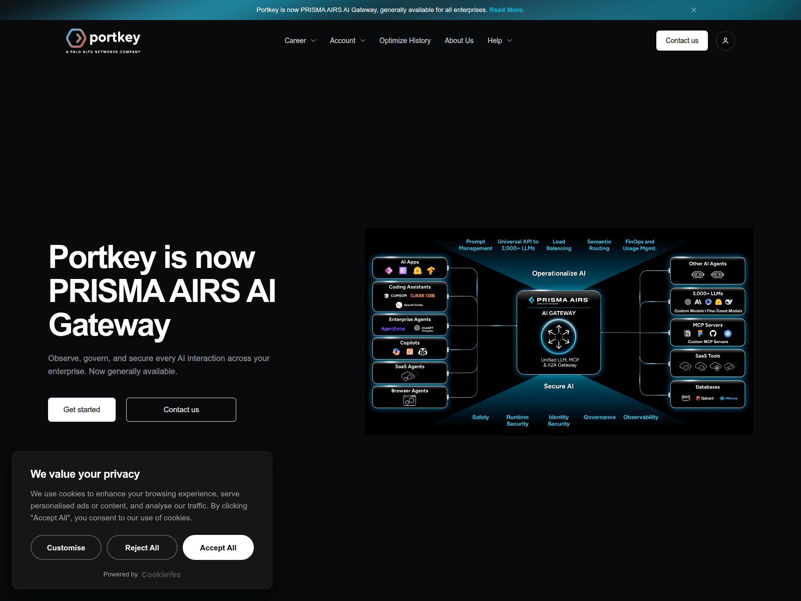Click the Qdrant logo under Databases
Screen dimensions: 801x601
point(705,398)
